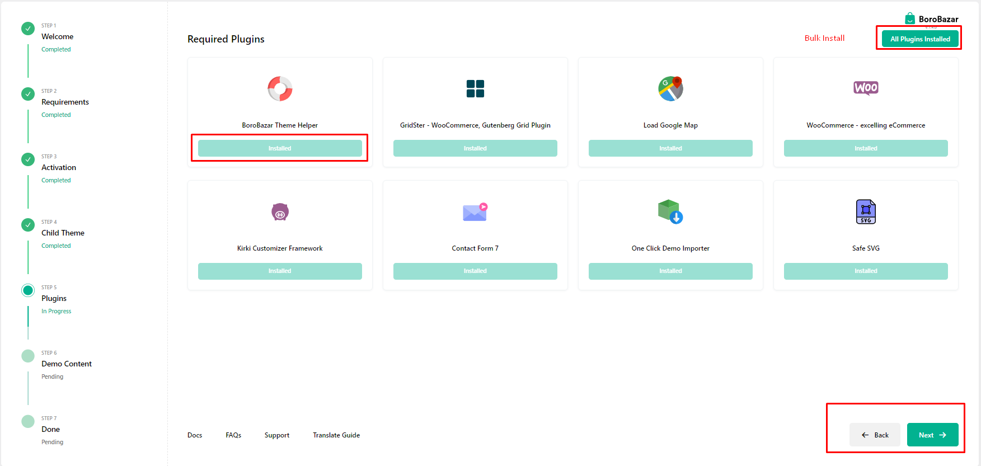
Task: Click the BoroBazar shopping bag logo
Action: point(910,18)
